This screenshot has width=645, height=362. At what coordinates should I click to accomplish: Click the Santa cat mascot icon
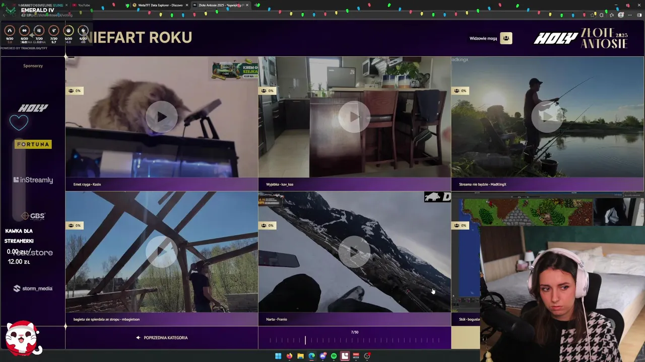(23, 338)
